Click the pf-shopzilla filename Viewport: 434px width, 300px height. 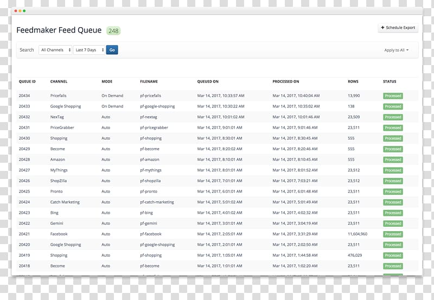[150, 181]
